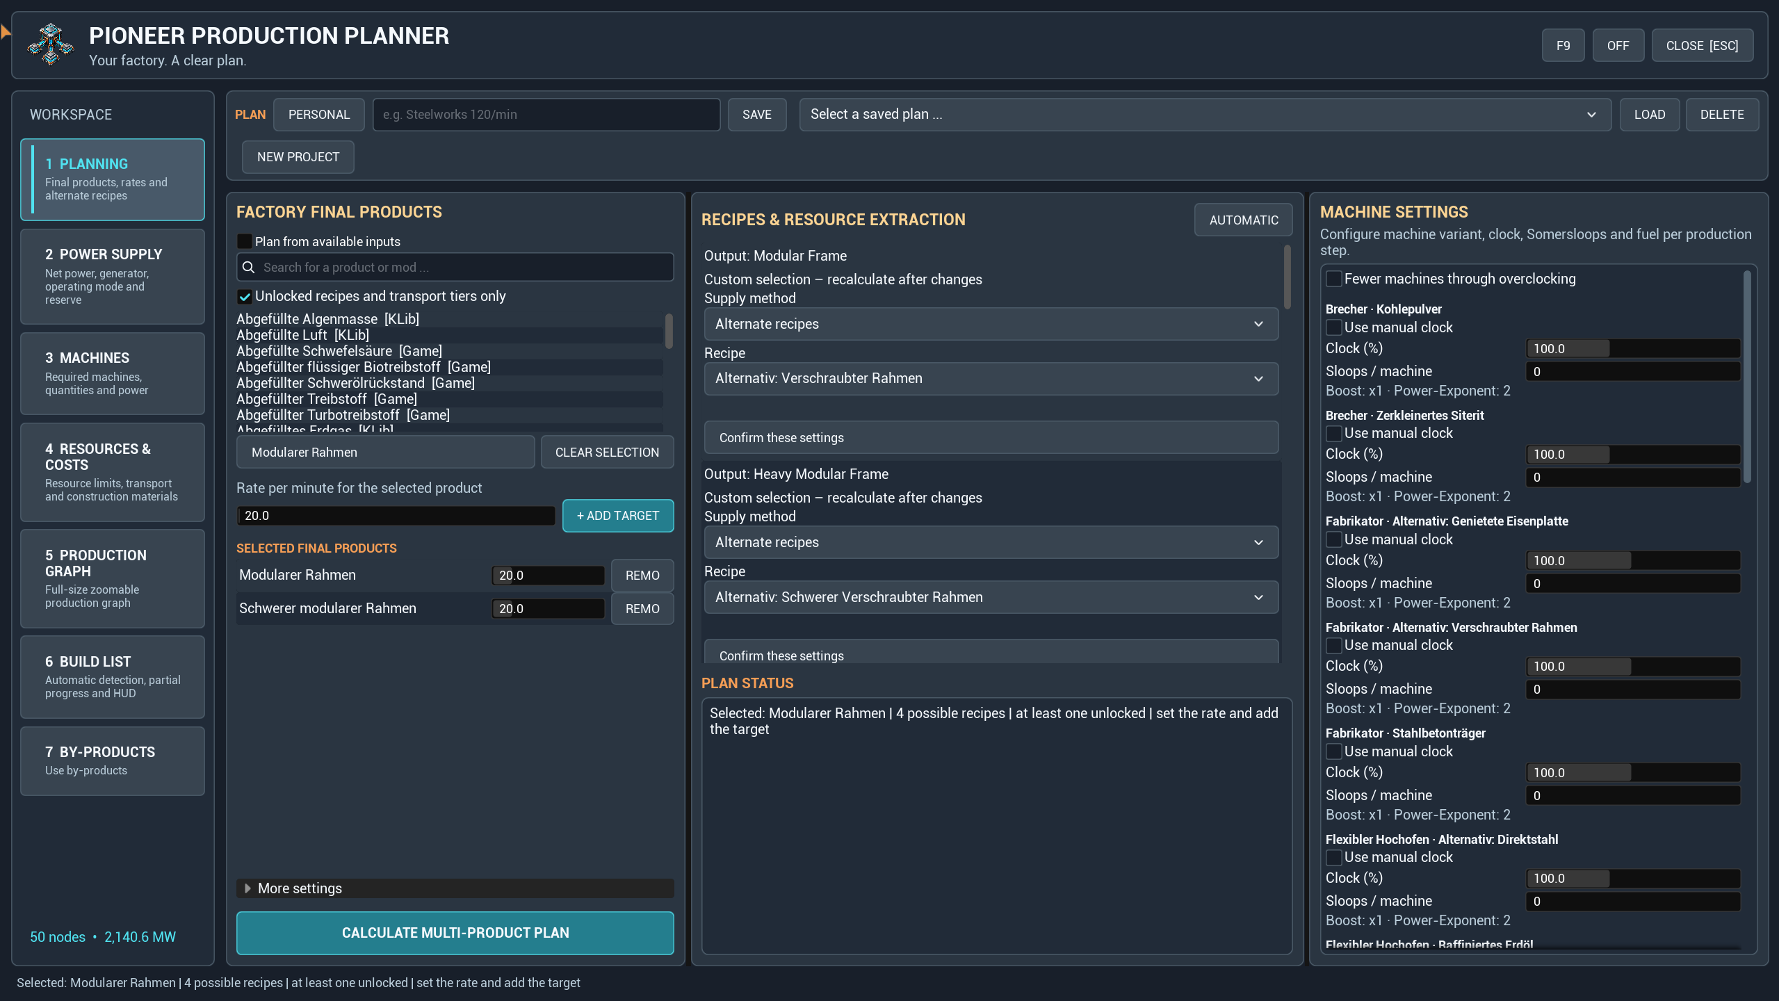
Task: Expand the More settings section
Action: [x=455, y=888]
